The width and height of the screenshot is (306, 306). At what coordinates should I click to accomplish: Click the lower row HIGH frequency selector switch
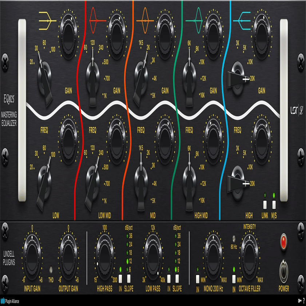coord(238,184)
